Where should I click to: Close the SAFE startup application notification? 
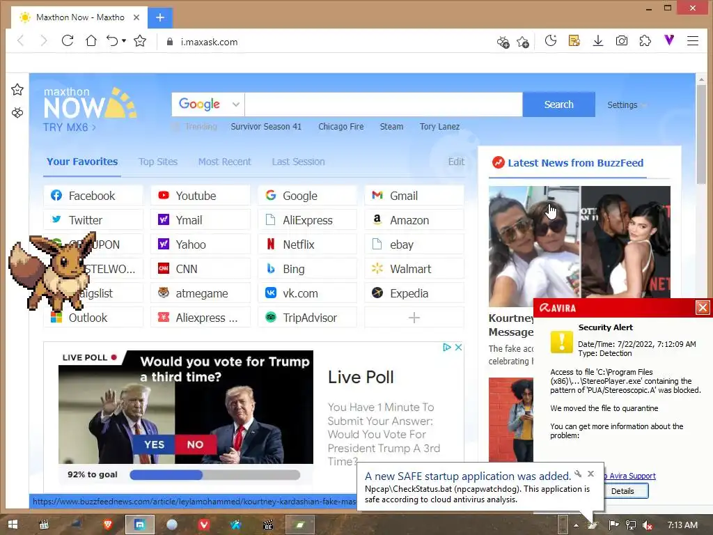590,474
